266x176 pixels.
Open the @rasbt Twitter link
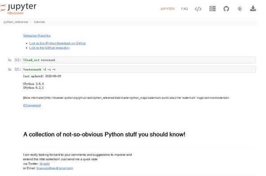[44, 164]
